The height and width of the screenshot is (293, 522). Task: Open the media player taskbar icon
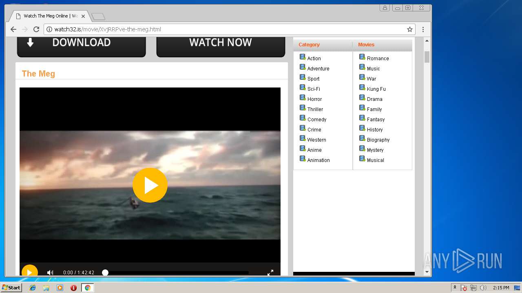click(60, 288)
